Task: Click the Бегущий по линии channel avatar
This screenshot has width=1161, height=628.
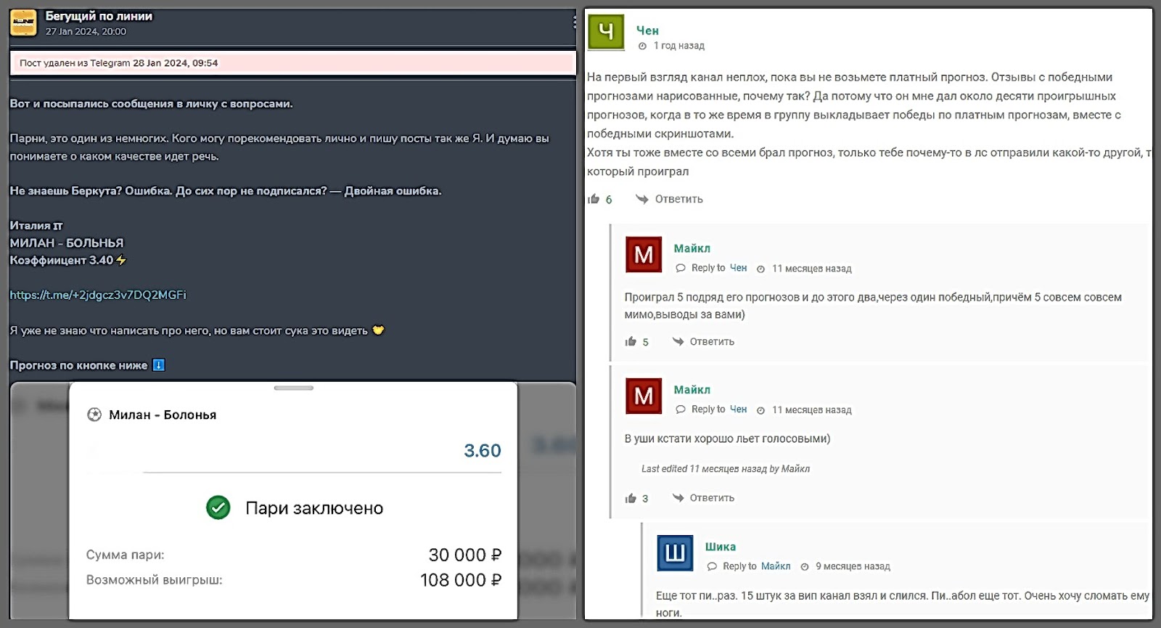Action: coord(23,23)
